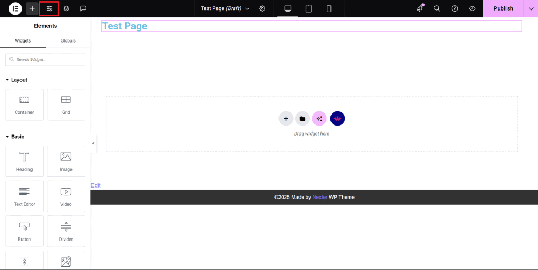Open the Help question mark icon
This screenshot has width=538, height=270.
455,8
